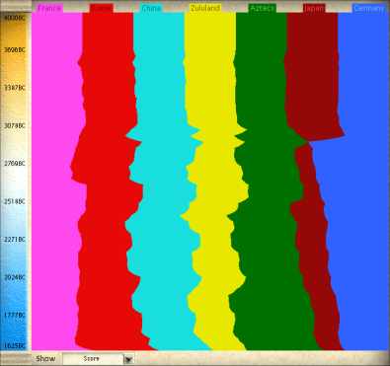Click the Zululand legend label
This screenshot has height=366, width=390.
tap(205, 8)
